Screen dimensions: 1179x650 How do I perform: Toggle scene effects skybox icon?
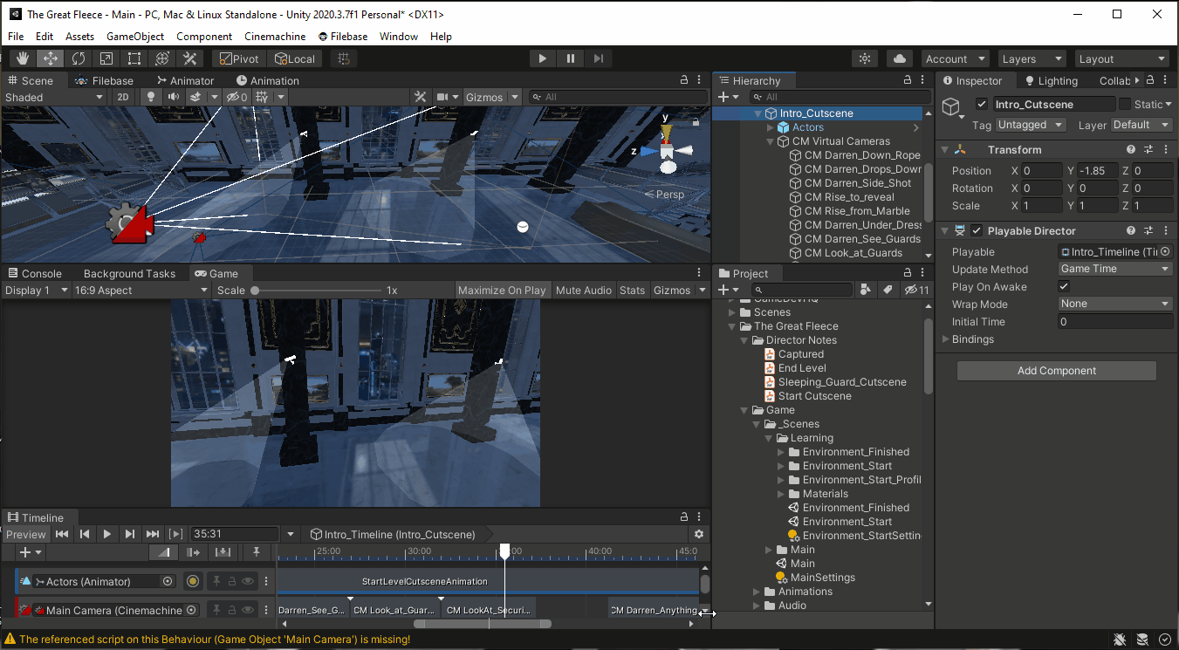tap(196, 97)
